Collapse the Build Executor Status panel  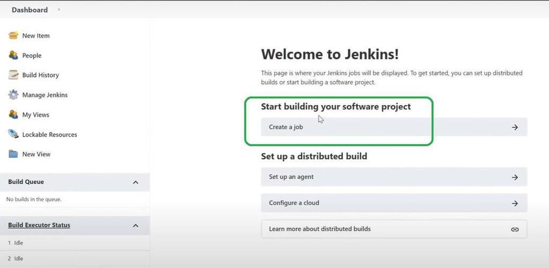(x=136, y=226)
